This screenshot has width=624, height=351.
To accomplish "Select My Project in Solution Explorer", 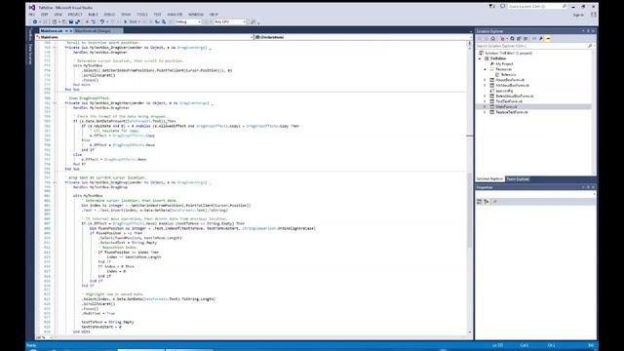I will point(504,64).
